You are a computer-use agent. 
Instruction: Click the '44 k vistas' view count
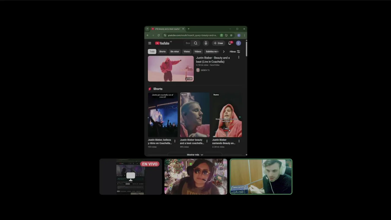[x=184, y=147]
